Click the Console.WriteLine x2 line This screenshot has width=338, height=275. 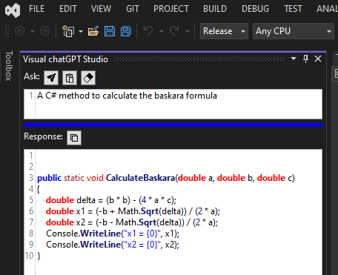point(113,245)
